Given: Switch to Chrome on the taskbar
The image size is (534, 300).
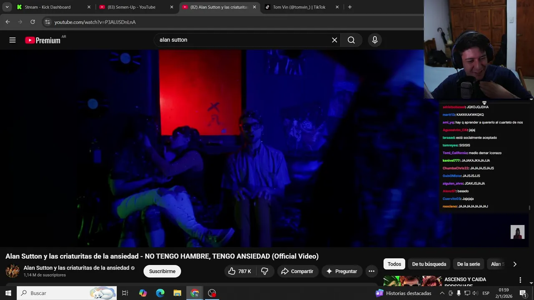Looking at the screenshot, I should click(x=195, y=293).
